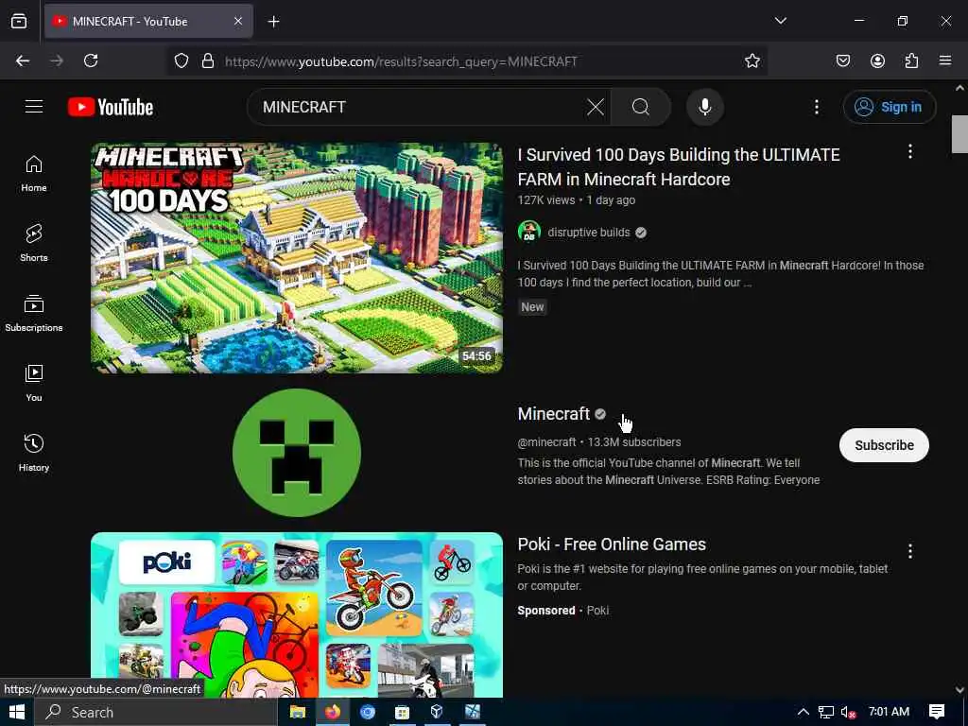
Task: Open Firefox account icon
Action: [877, 60]
